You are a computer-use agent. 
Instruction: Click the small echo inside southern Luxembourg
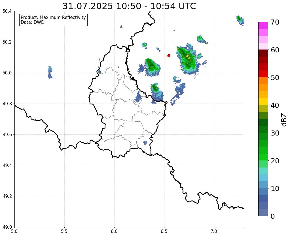coord(145,143)
